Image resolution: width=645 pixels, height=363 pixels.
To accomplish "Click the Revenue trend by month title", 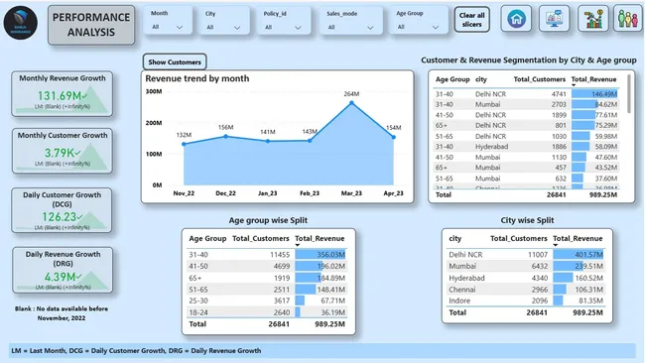I will (x=197, y=78).
